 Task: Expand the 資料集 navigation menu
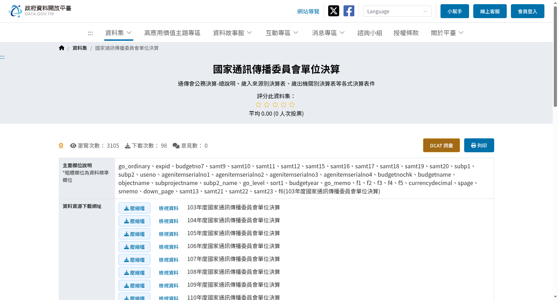[x=119, y=33]
